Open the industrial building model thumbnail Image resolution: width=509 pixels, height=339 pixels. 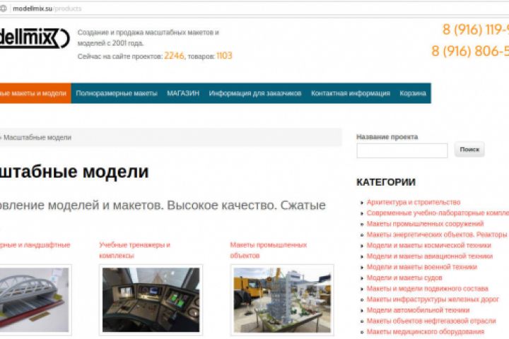point(282,299)
